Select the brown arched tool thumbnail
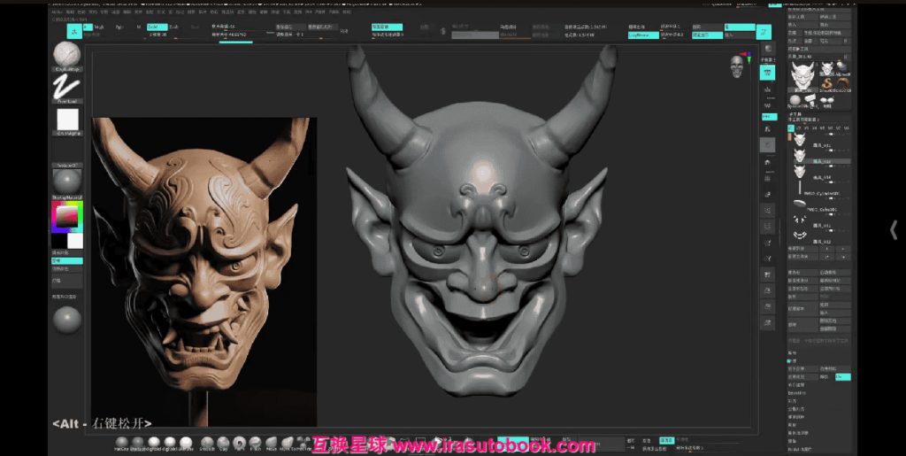This screenshot has height=456, width=906. [x=843, y=84]
